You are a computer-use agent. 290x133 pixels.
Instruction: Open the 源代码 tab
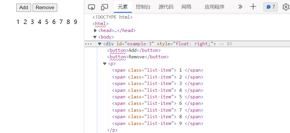pyautogui.click(x=166, y=7)
